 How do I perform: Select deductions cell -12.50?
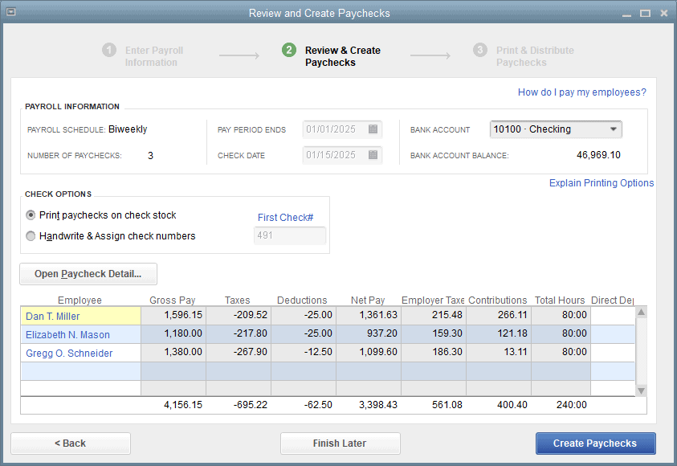click(x=304, y=352)
